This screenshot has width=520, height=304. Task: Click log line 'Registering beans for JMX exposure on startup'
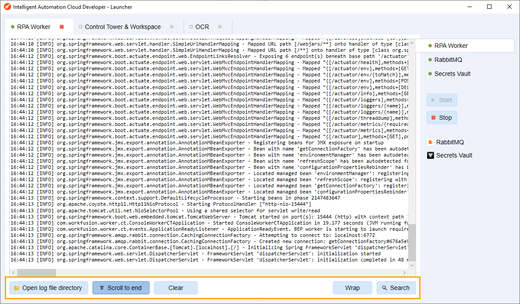[x=197, y=143]
